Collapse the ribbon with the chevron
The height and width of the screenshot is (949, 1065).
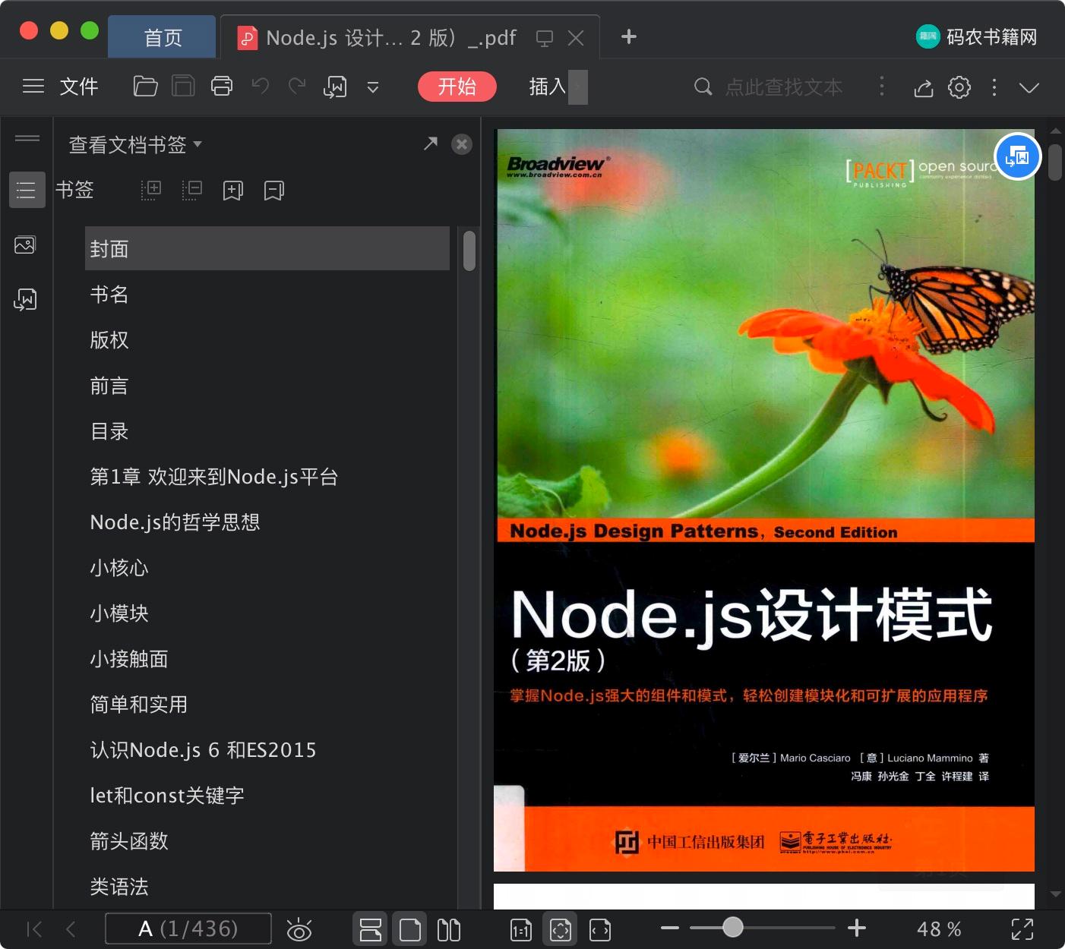[1029, 88]
